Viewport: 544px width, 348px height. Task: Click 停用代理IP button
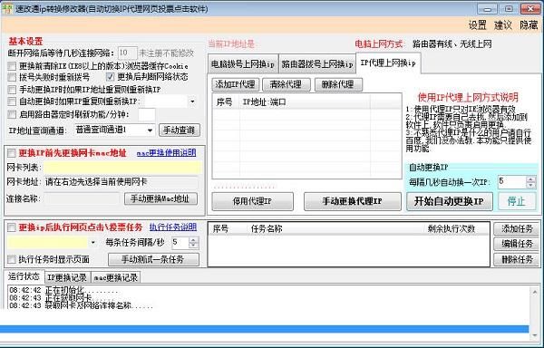coord(253,201)
